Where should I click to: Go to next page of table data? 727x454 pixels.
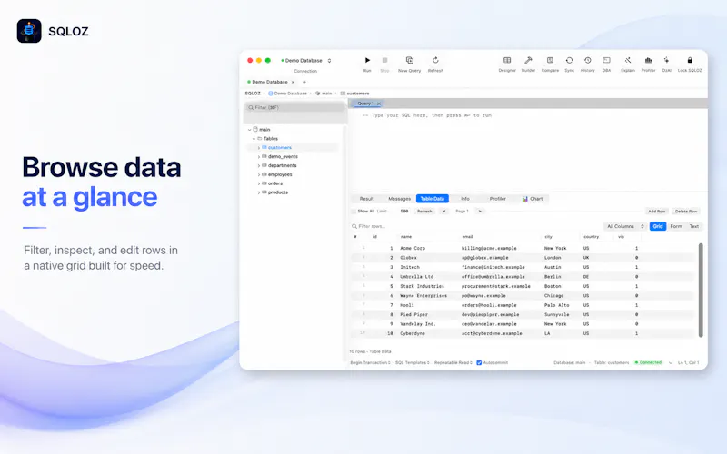click(480, 212)
